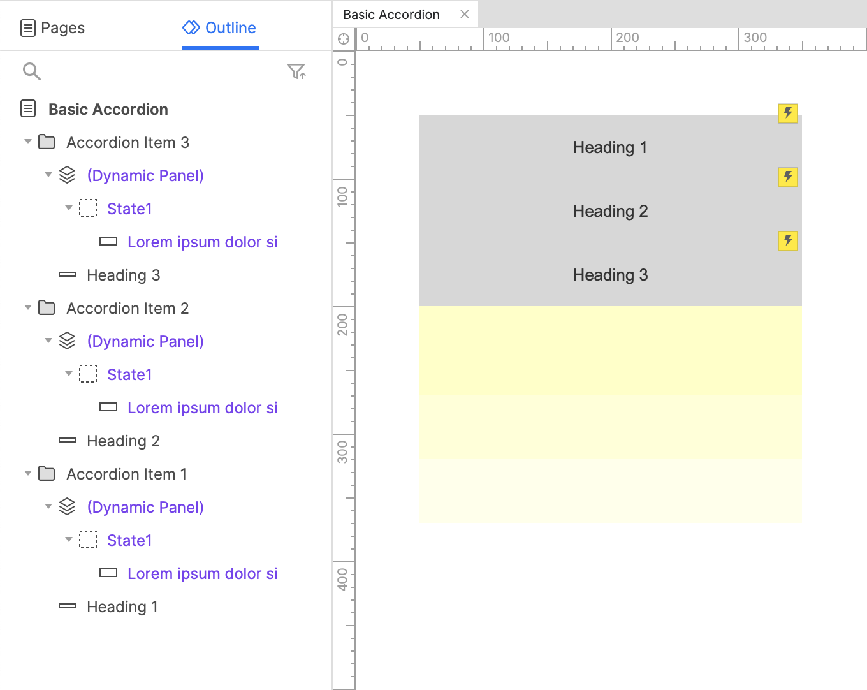This screenshot has width=867, height=690.
Task: Close the Basic Accordion canvas tab
Action: coord(465,14)
